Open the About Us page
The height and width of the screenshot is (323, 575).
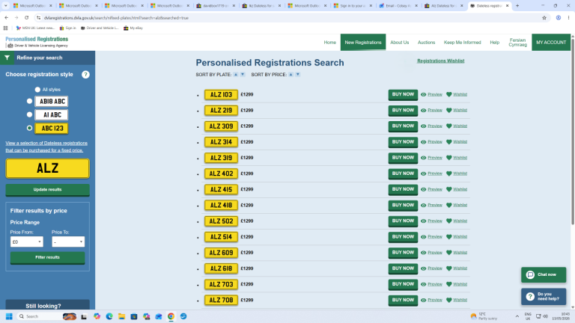click(399, 43)
